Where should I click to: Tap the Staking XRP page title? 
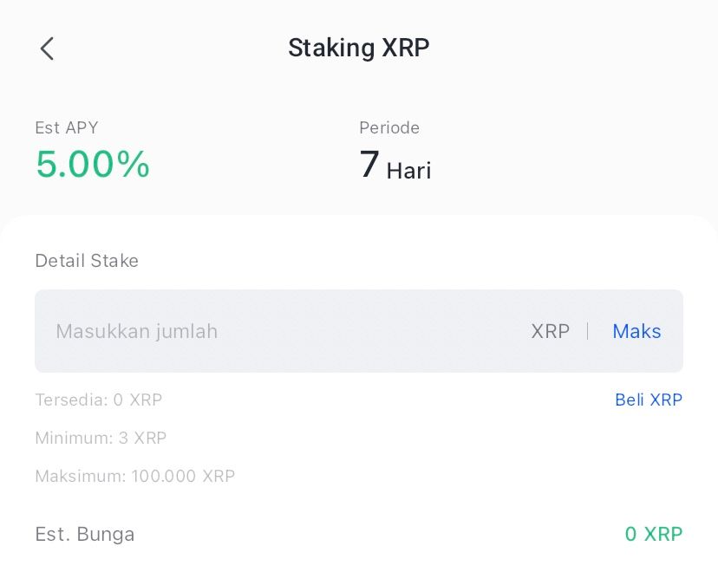pos(358,48)
